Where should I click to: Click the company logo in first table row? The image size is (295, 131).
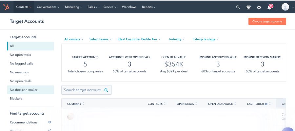pos(70,117)
